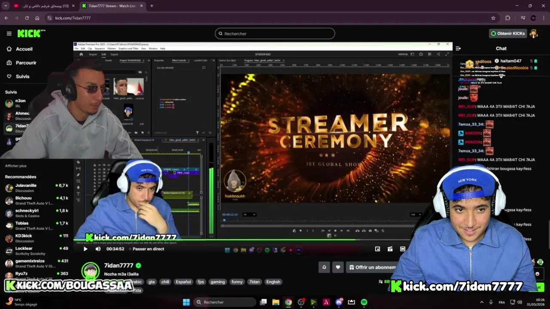Image resolution: width=550 pixels, height=309 pixels.
Task: Open File Explorer from the taskbar
Action: point(276,302)
